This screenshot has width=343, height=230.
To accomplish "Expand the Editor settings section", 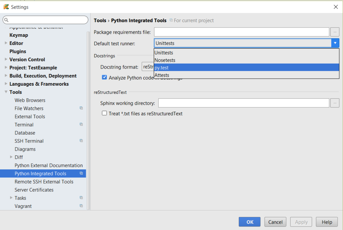I will point(6,43).
